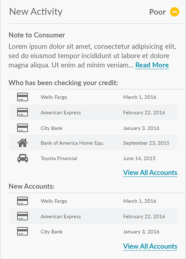Select City Bank in New Accounts list
This screenshot has width=186, height=259.
tap(93, 232)
